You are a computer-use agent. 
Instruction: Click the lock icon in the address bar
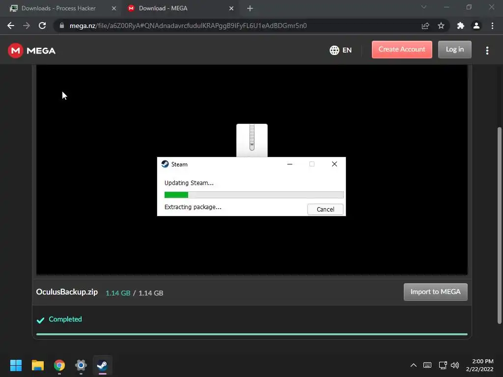click(x=62, y=26)
